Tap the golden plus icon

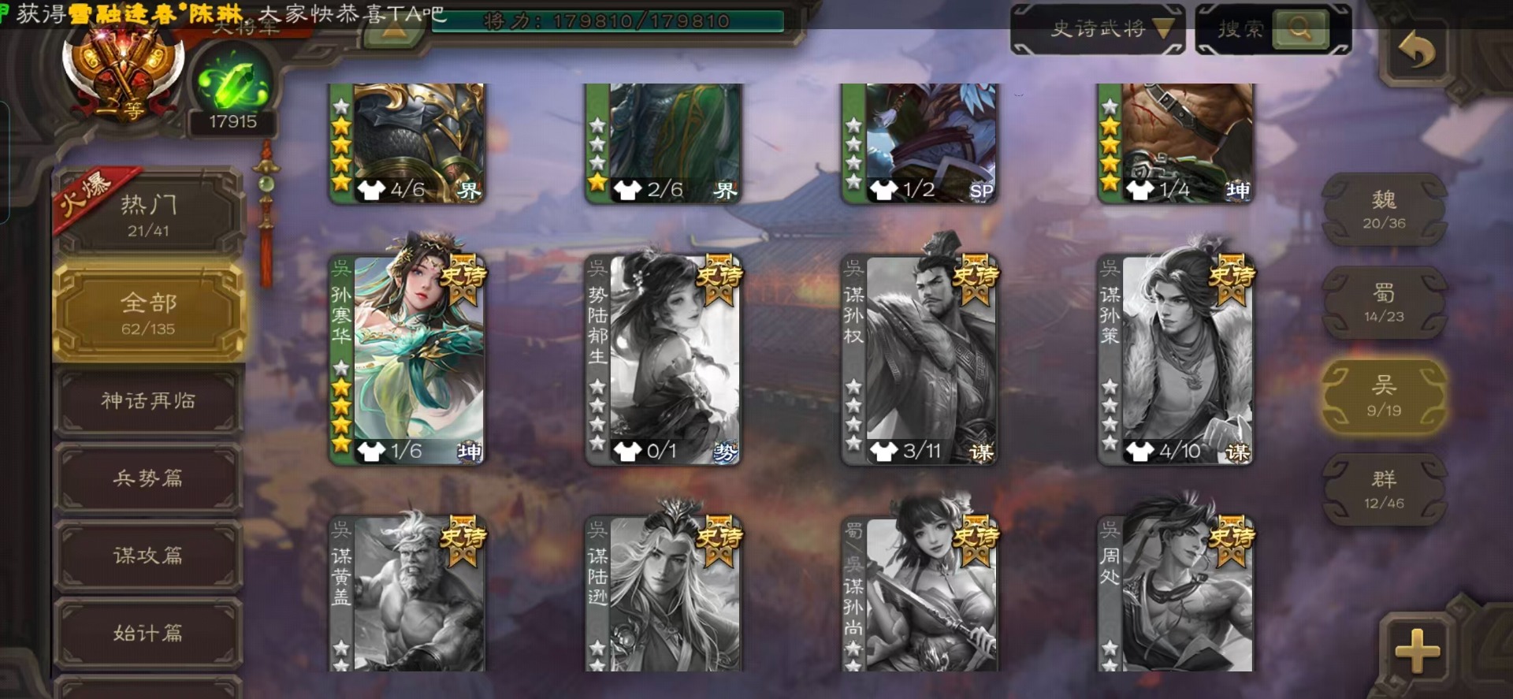(x=1417, y=651)
